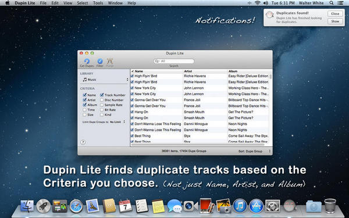Viewport: 349px width, 218px height.
Task: Uncheck the Album criteria checkbox
Action: point(84,105)
